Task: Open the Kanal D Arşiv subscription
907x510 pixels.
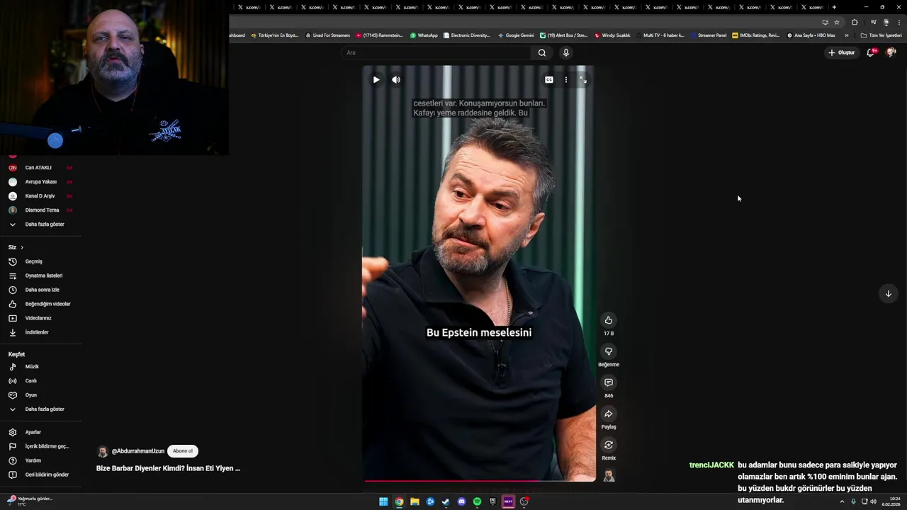Action: [x=40, y=196]
